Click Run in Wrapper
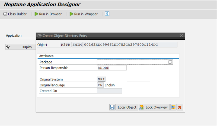Screen dimensions: 217x126 pos(84,14)
